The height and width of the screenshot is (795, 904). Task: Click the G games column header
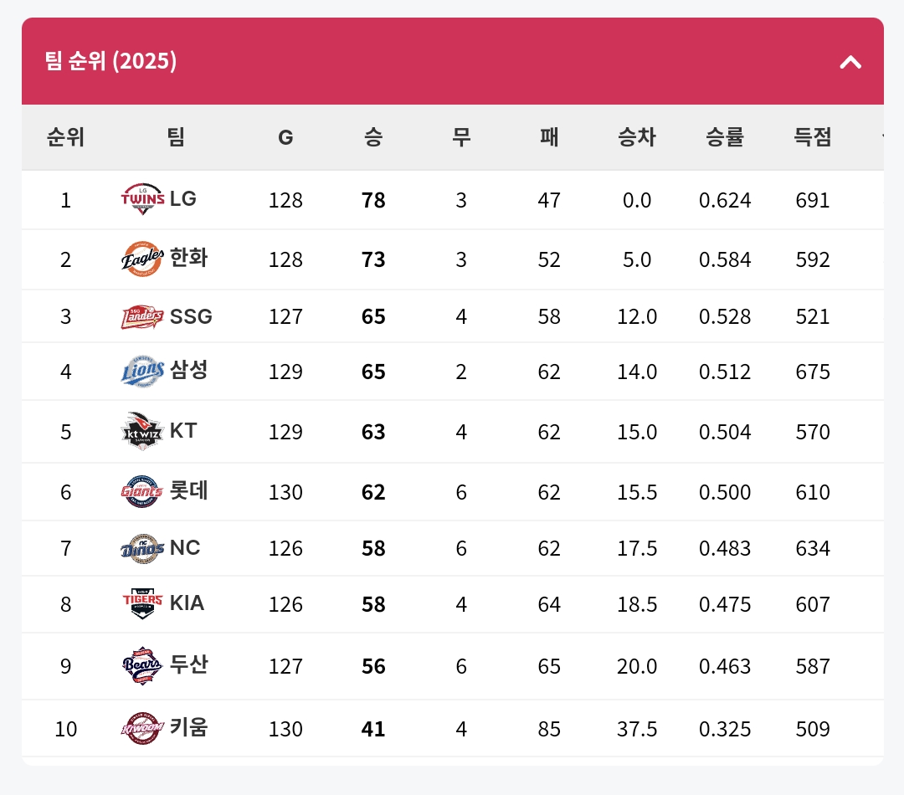click(285, 137)
